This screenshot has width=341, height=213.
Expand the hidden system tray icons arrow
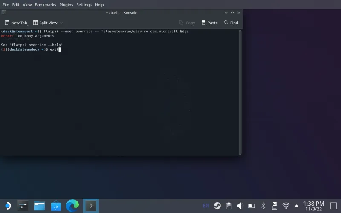297,206
